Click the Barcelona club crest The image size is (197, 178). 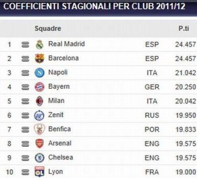point(40,58)
